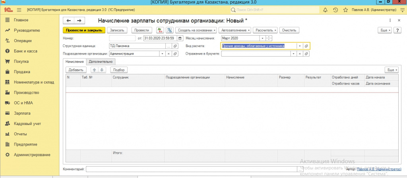Image resolution: width=407 pixels, height=178 pixels.
Task: Click the Записать button
Action: 117,30
